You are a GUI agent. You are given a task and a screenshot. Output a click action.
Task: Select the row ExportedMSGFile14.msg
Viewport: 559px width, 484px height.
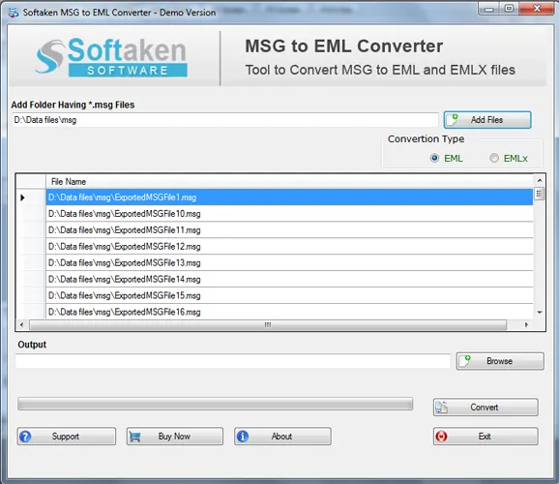289,280
